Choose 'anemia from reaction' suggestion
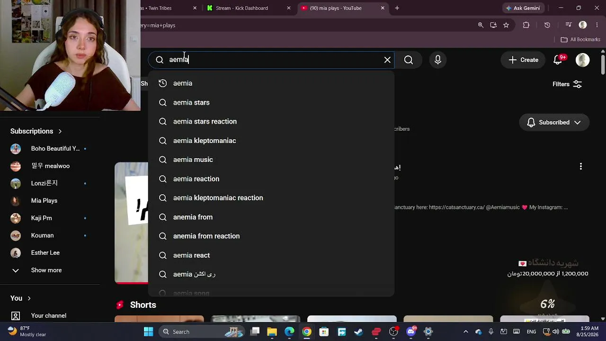 point(271,236)
